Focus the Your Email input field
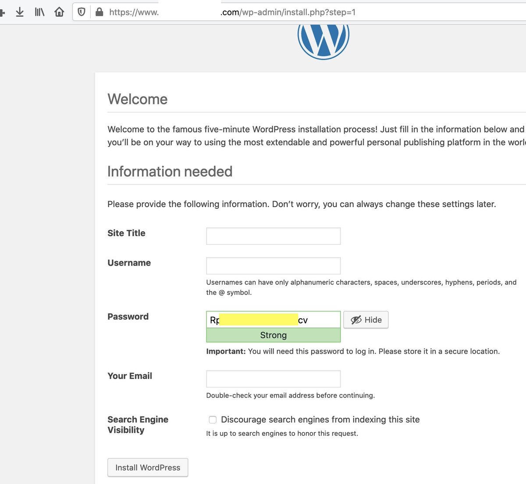This screenshot has height=484, width=526. (273, 379)
